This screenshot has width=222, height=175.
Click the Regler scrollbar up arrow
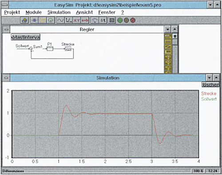(x=175, y=36)
